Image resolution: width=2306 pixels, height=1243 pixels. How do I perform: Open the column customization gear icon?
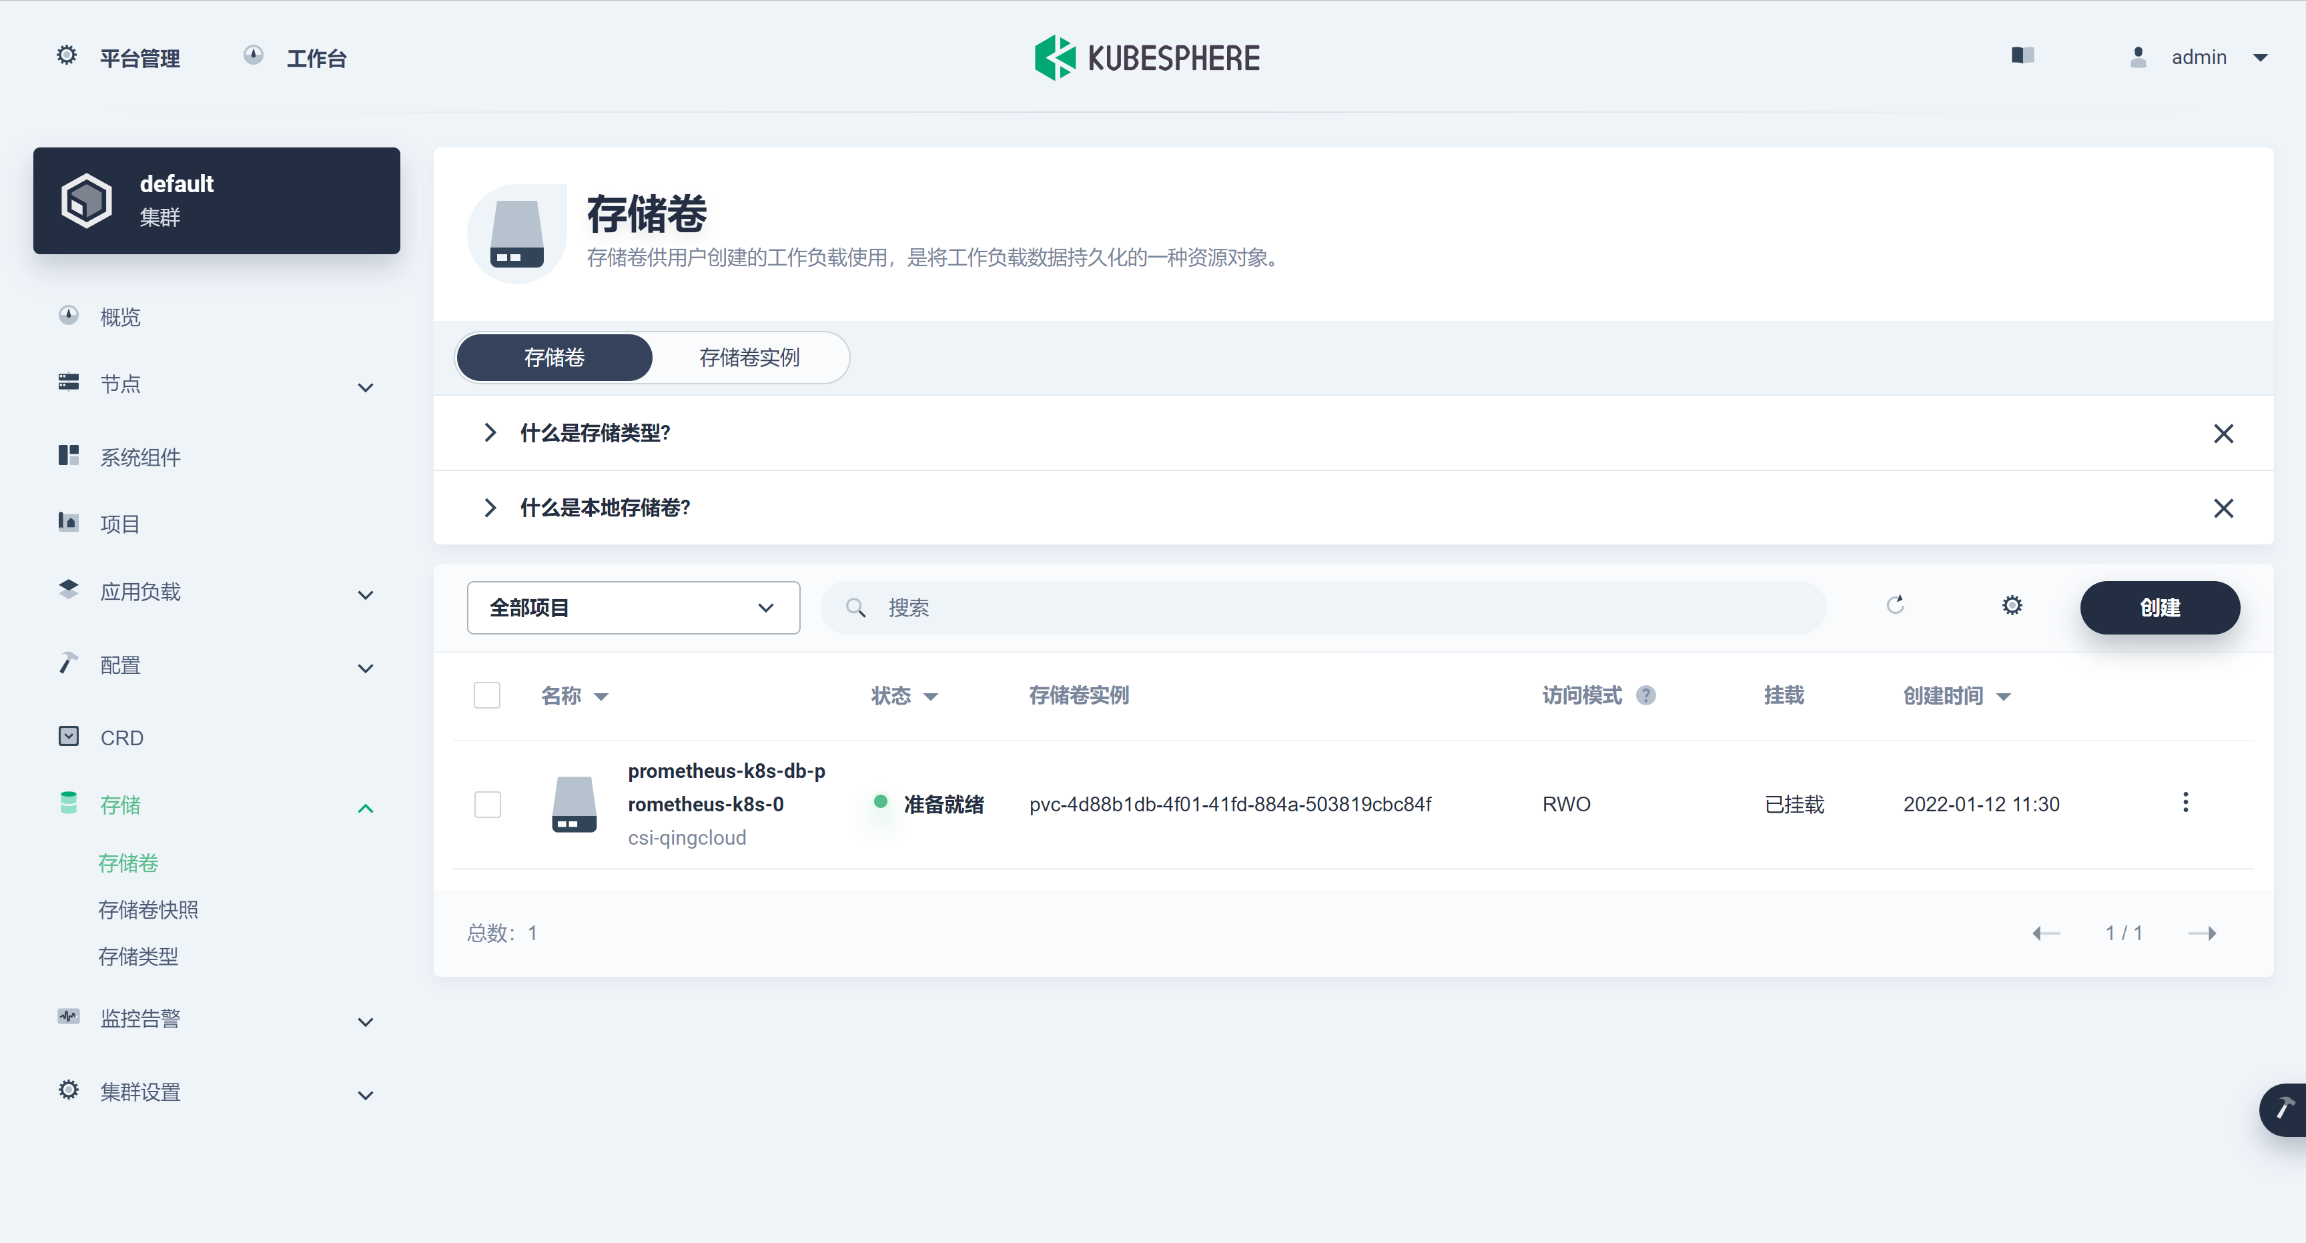coord(2012,606)
